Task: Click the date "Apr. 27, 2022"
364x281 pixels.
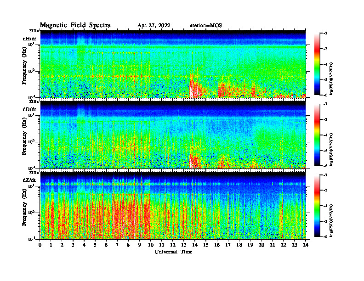Action: click(x=154, y=26)
